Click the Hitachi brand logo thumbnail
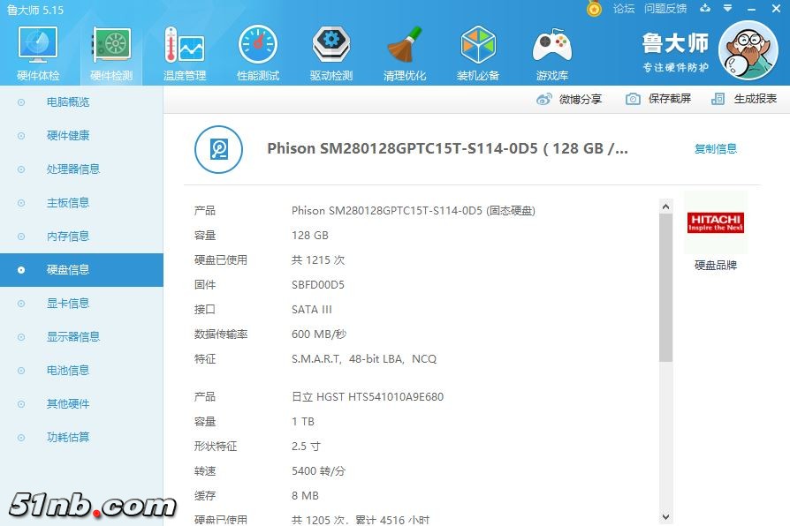Image resolution: width=790 pixels, height=526 pixels. (x=716, y=222)
